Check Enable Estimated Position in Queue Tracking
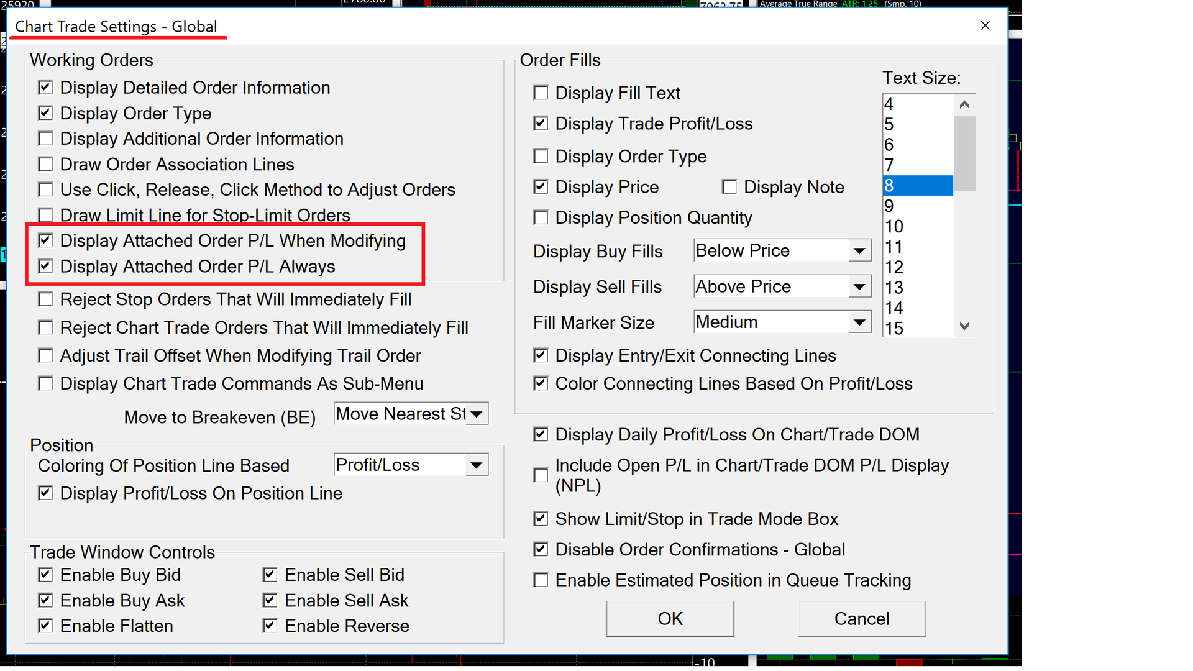 pyautogui.click(x=541, y=580)
